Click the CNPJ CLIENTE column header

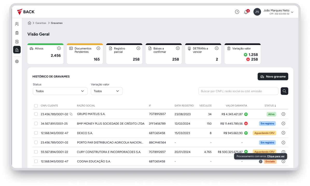50,106
